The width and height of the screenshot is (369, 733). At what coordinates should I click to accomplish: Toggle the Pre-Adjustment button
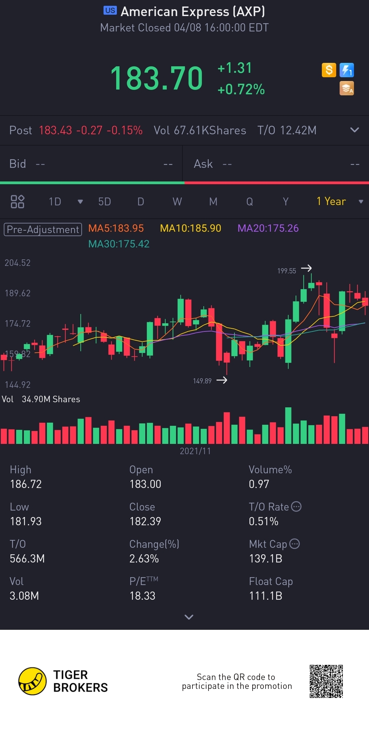pyautogui.click(x=43, y=229)
